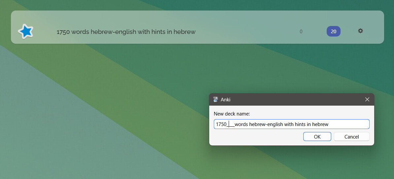Click the blue 20 due count badge
The width and height of the screenshot is (394, 179).
click(333, 31)
